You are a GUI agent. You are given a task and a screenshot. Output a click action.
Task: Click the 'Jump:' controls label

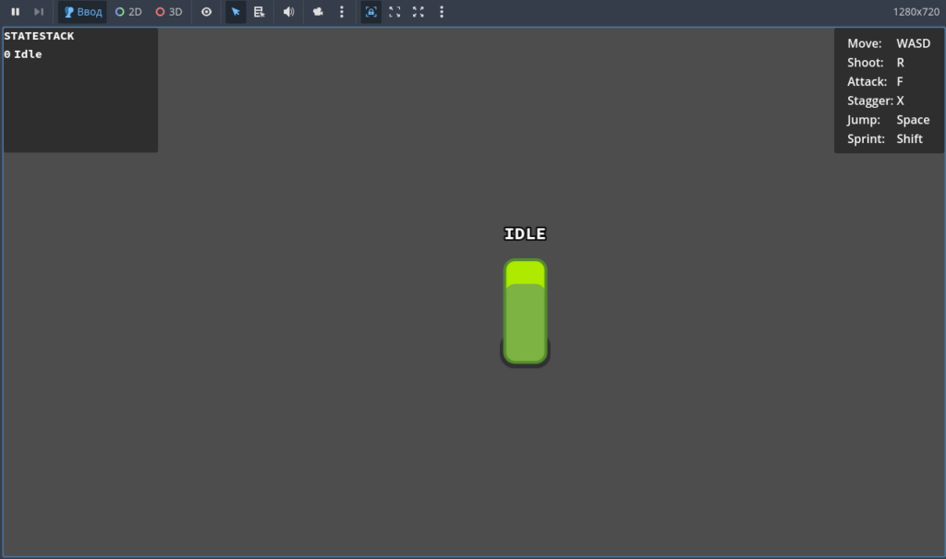864,120
